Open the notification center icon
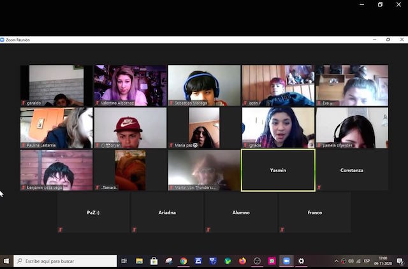The width and height of the screenshot is (408, 269). 400,261
